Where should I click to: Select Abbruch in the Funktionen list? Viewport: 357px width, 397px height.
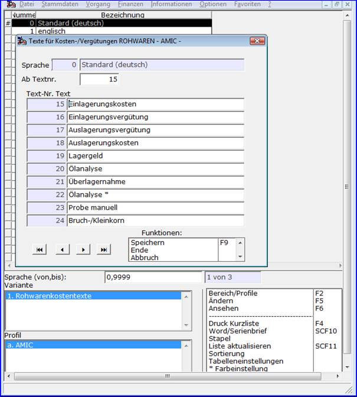145,258
